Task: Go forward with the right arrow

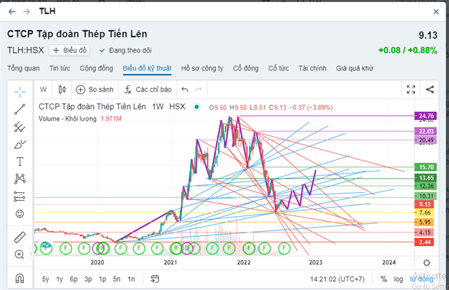Action: click(x=26, y=12)
